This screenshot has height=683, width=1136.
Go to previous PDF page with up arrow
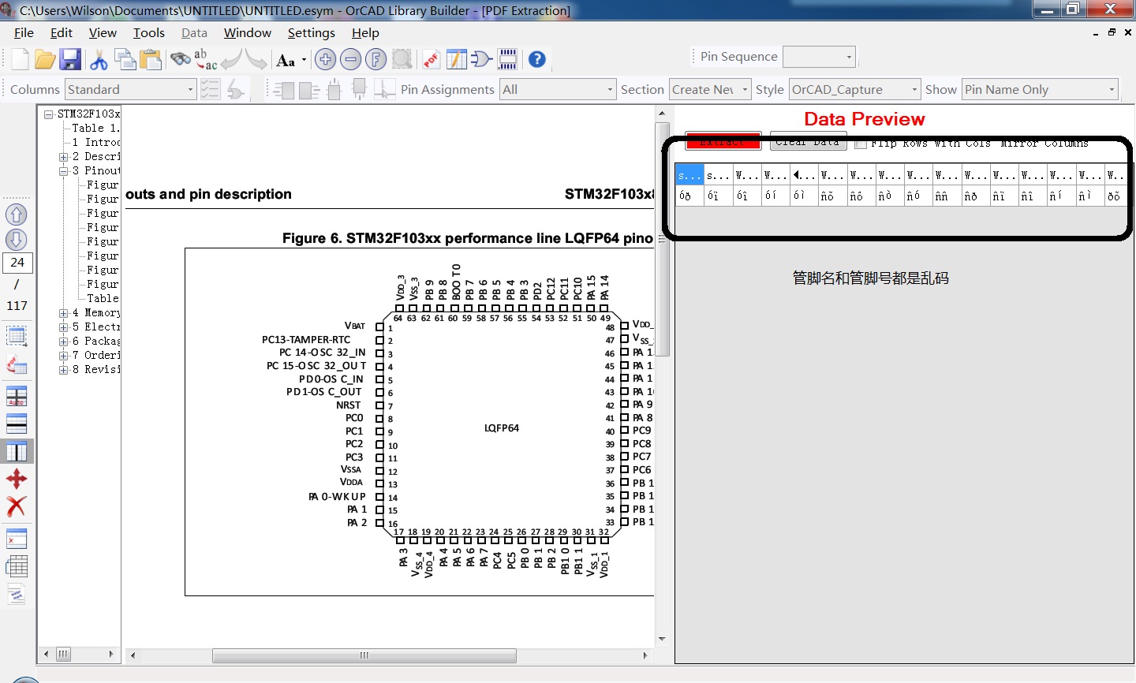17,215
